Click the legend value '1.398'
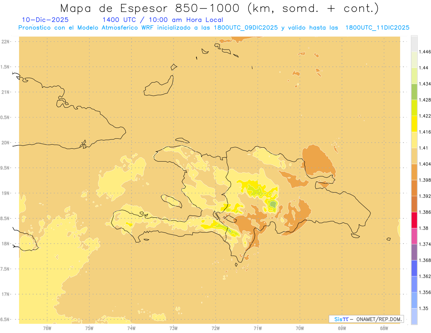The image size is (431, 333). [425, 180]
